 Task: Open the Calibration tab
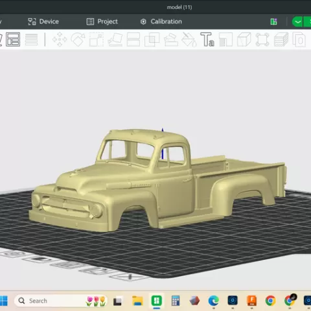point(161,21)
